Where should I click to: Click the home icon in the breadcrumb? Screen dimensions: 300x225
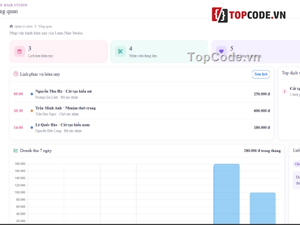click(x=11, y=26)
